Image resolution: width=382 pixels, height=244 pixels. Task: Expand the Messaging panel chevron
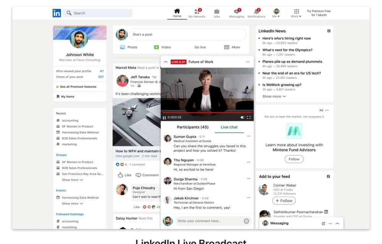click(x=337, y=223)
